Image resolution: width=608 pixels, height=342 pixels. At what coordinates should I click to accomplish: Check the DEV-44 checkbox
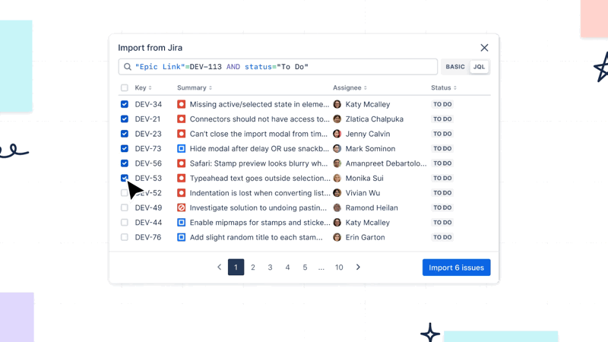point(124,222)
